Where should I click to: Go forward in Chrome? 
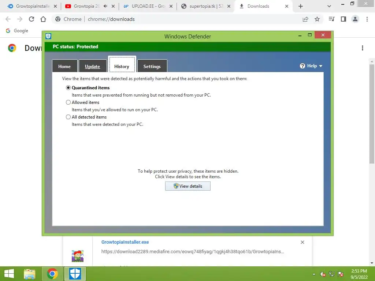[20, 19]
